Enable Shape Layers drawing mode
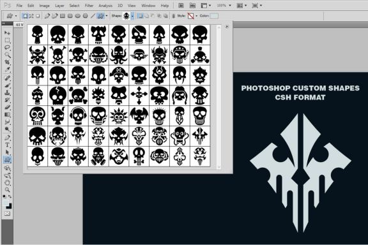The height and width of the screenshot is (245, 368). coord(25,16)
